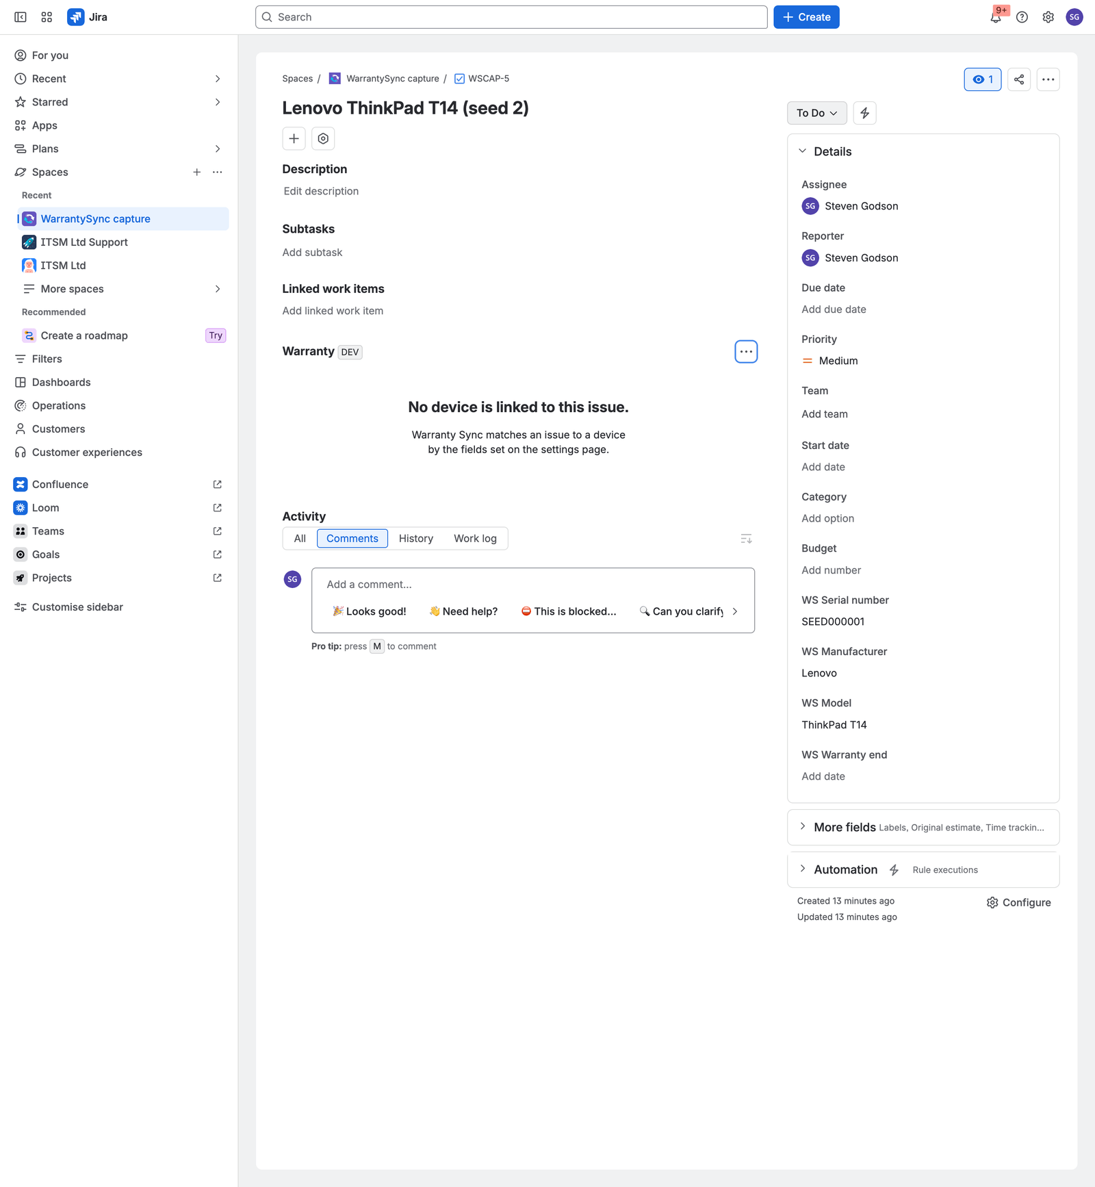Screen dimensions: 1095x1187
Task: Expand the Starred chevron in the sidebar
Action: pos(218,102)
